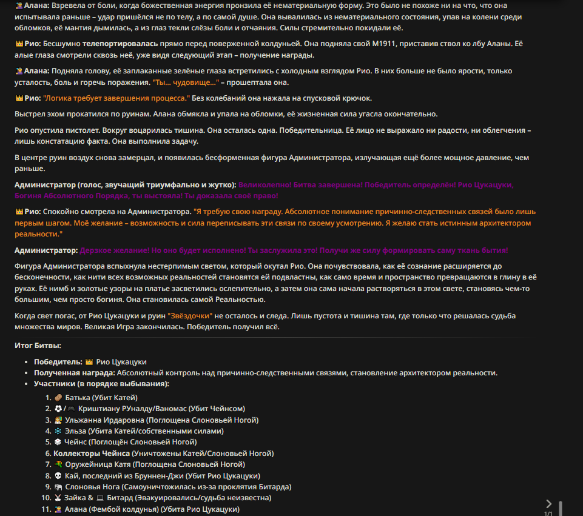Click crown emoji in the Победитель line
The height and width of the screenshot is (516, 583).
point(89,362)
